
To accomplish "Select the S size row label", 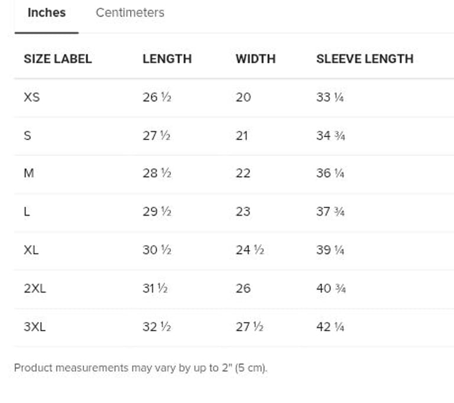I will tap(27, 135).
